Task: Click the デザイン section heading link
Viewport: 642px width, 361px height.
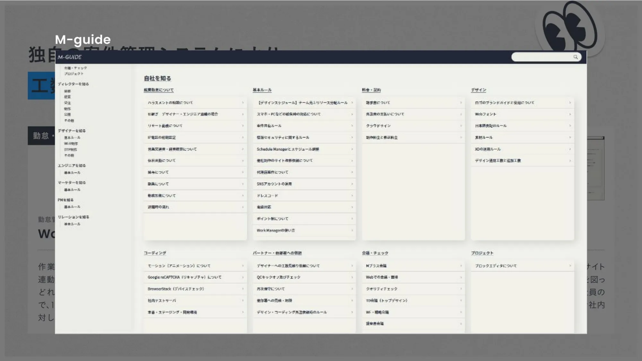Action: [x=478, y=90]
